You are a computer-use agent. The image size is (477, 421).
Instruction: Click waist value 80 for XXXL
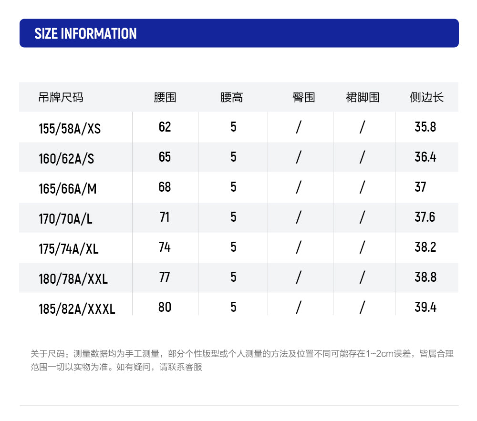[x=165, y=308]
